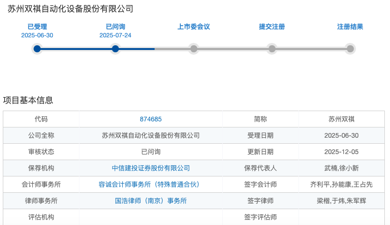
Task: Open stock code 874685 link
Action: coord(150,119)
